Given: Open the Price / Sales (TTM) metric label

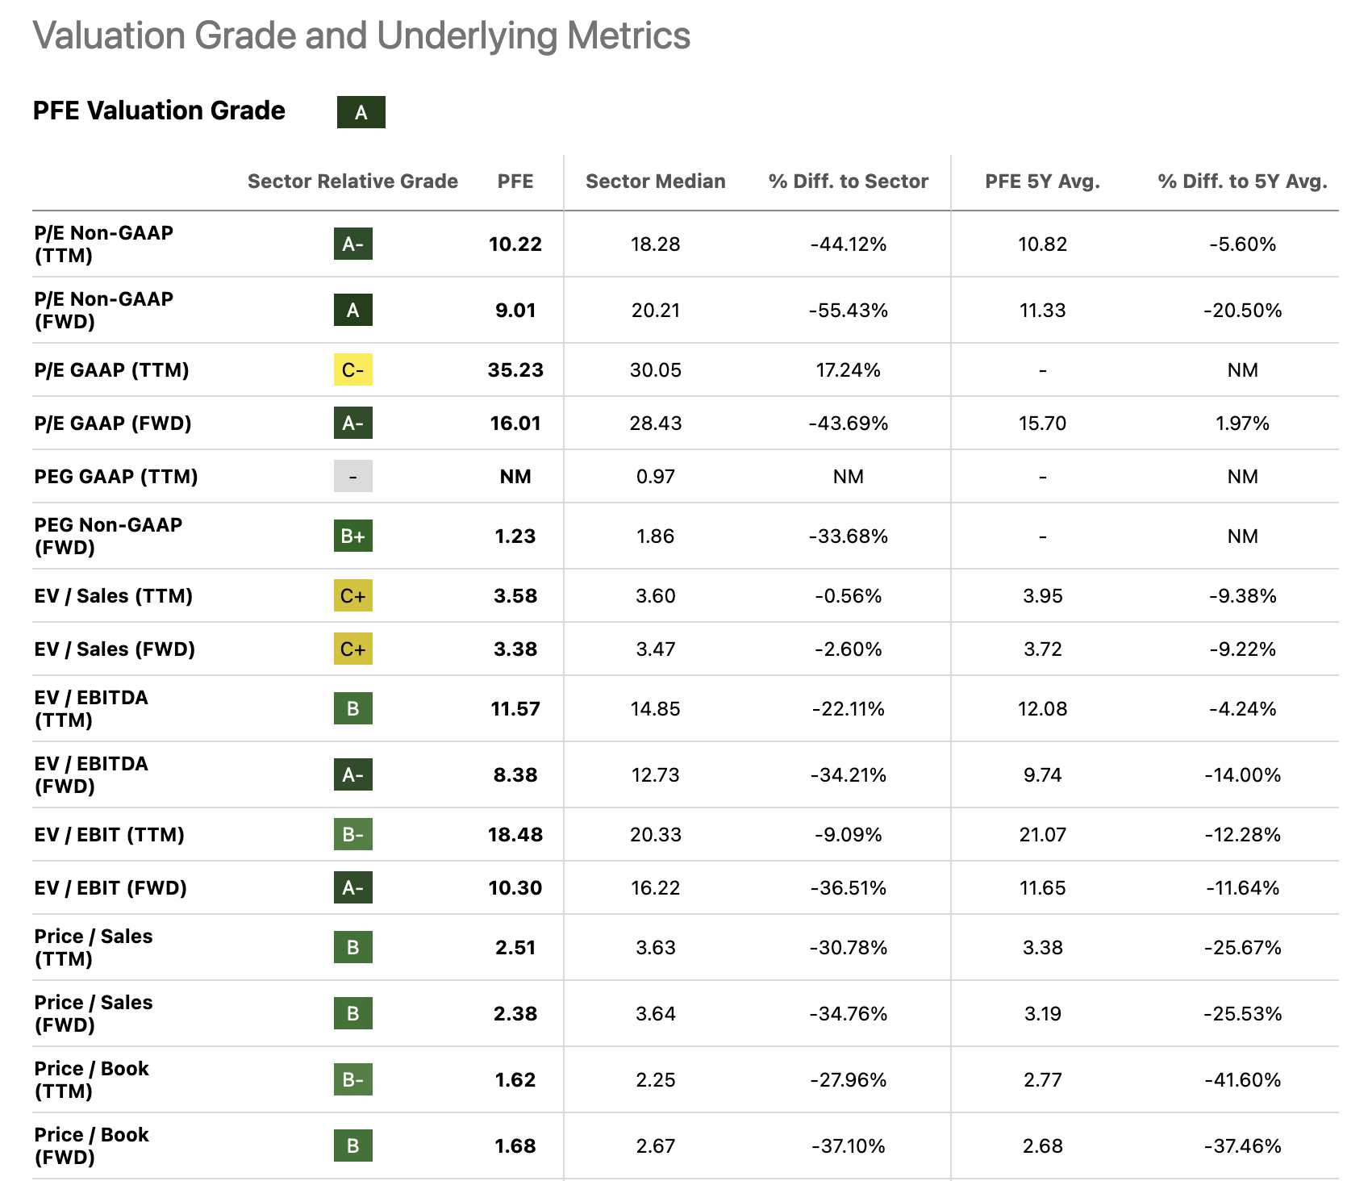Looking at the screenshot, I should 93,948.
